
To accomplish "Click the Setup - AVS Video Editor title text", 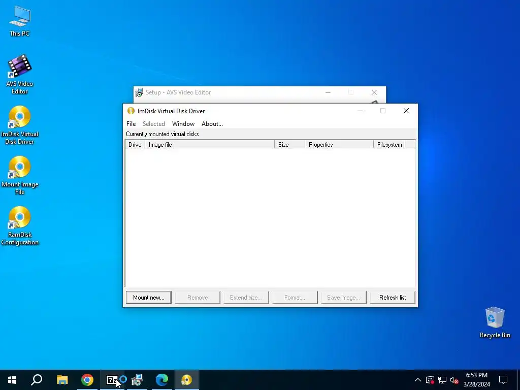I will [178, 92].
